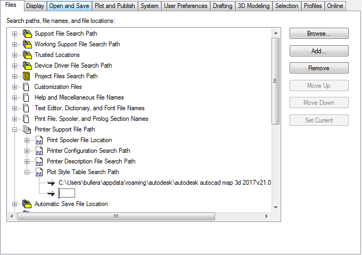Collapse the Printer Support File Path node
The height and width of the screenshot is (255, 362).
coord(14,129)
